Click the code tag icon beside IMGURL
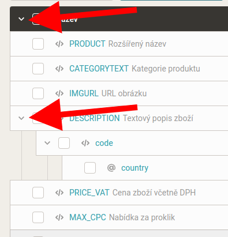 point(59,93)
